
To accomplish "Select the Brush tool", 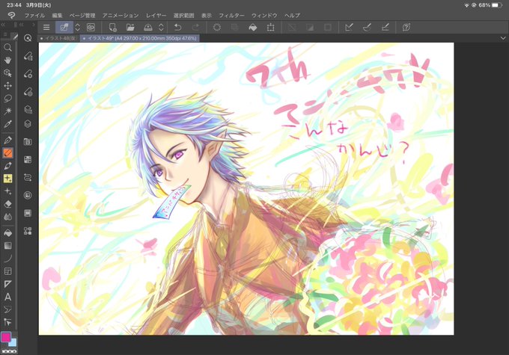I will coord(7,166).
